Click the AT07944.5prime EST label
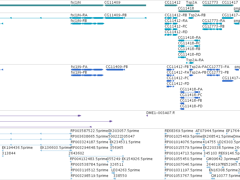The image size is (240, 180). 210,131
